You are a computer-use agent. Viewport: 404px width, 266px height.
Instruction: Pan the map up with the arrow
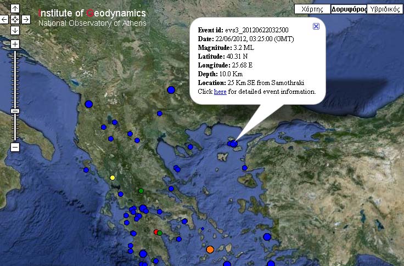coord(15,9)
